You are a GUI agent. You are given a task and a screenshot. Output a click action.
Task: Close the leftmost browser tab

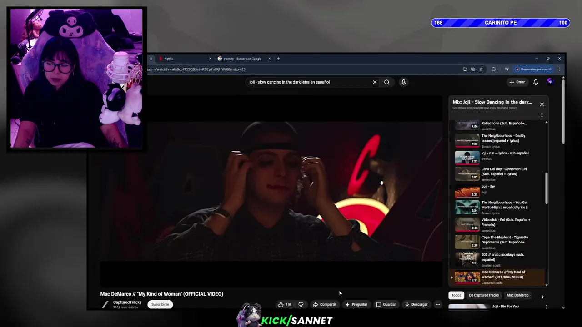tap(151, 59)
